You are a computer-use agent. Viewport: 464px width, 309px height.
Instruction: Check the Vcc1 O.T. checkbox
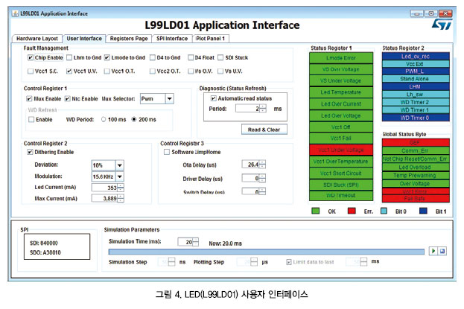coord(107,71)
